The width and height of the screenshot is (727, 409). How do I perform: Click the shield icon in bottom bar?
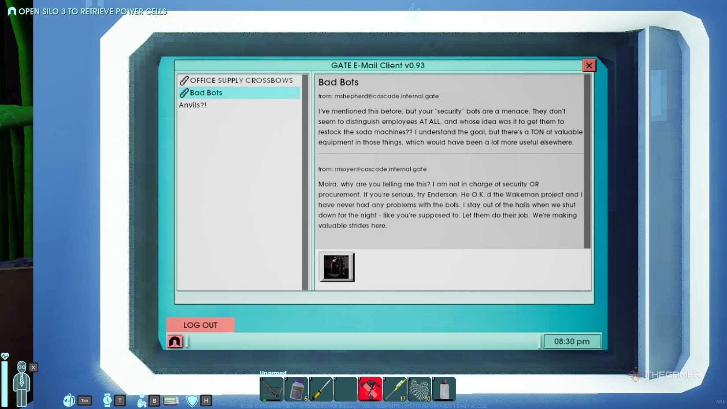pos(193,400)
